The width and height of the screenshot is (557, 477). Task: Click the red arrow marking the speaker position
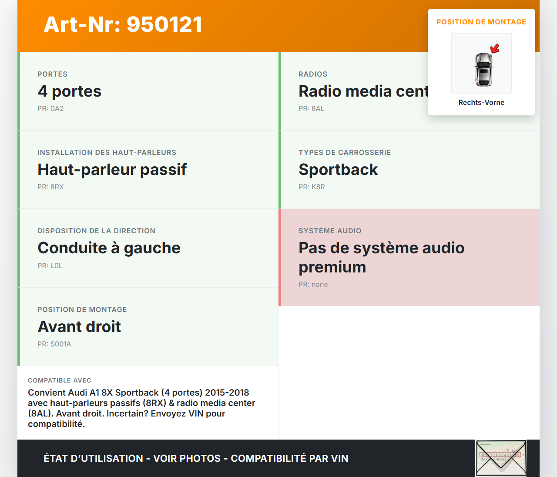click(495, 48)
